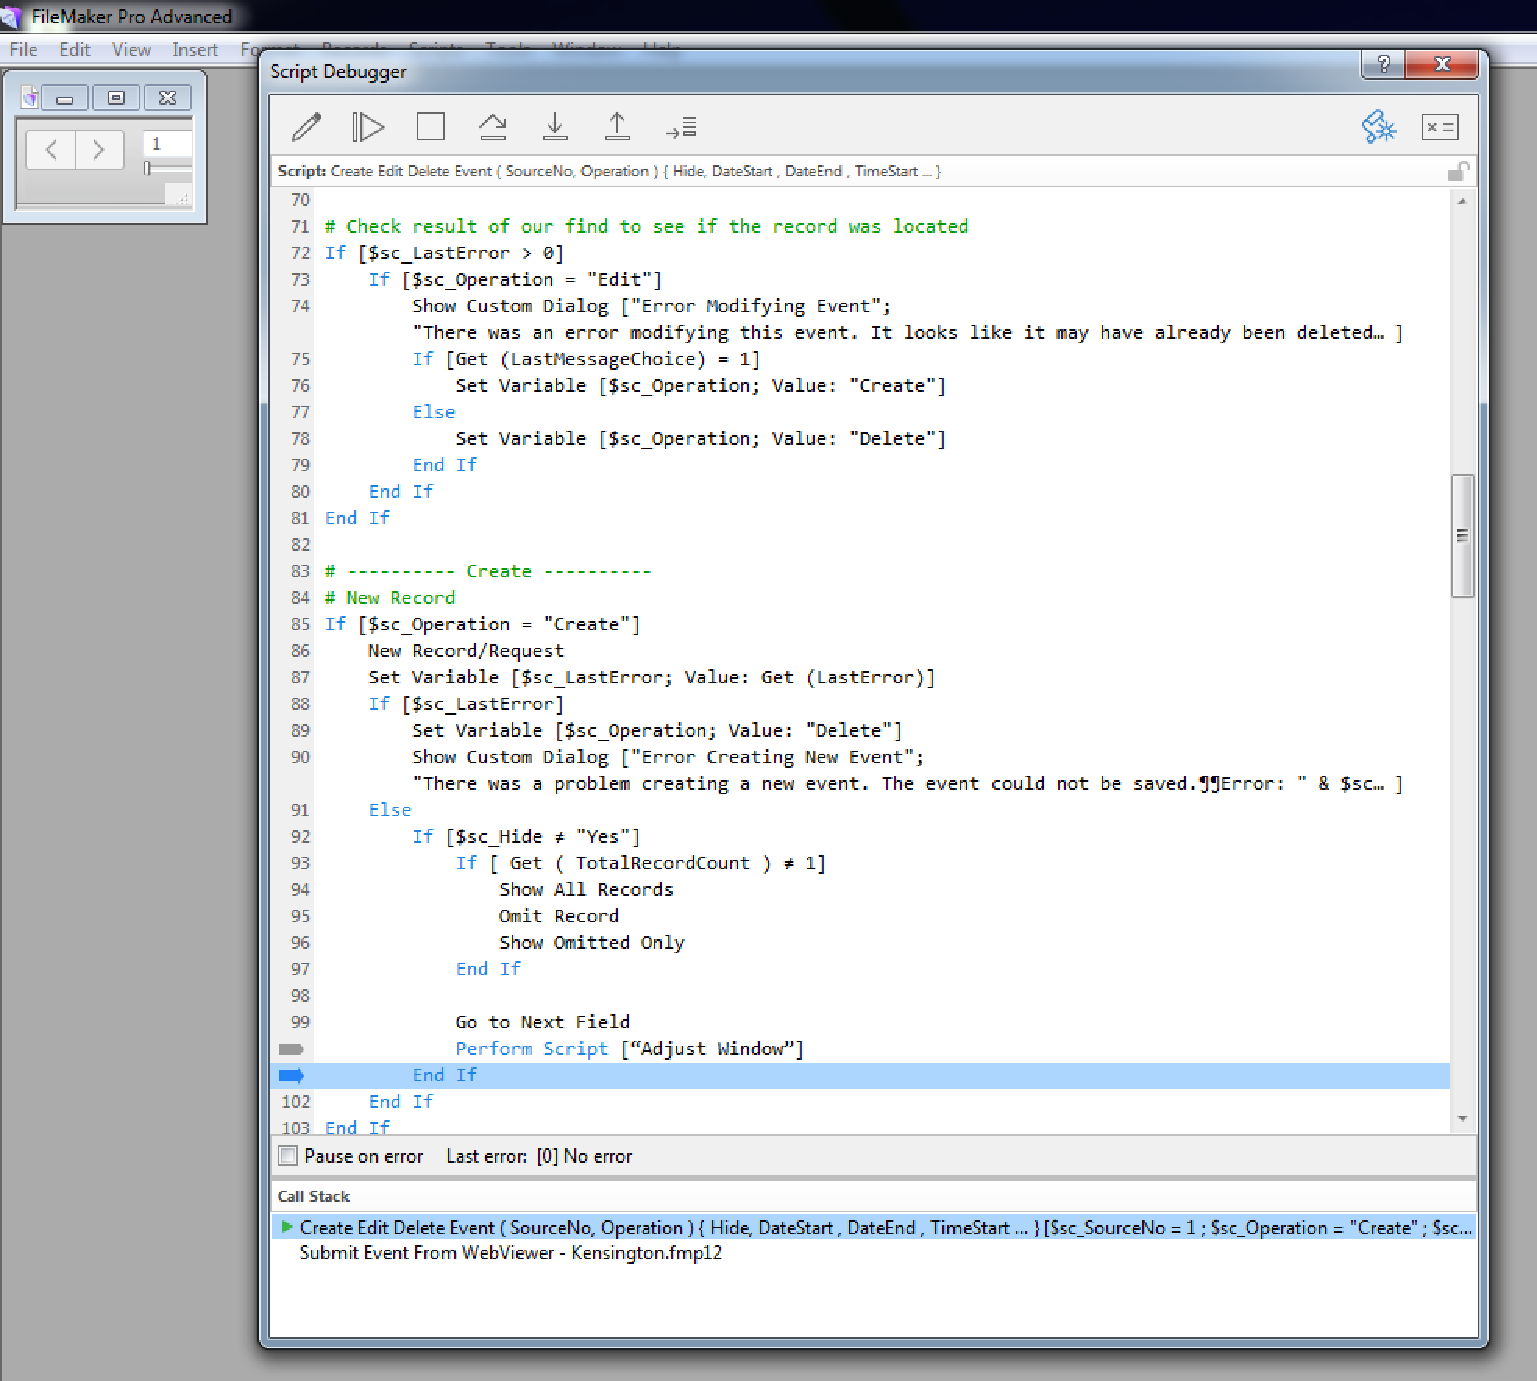Click the Edit Script (pencil) icon

point(308,126)
